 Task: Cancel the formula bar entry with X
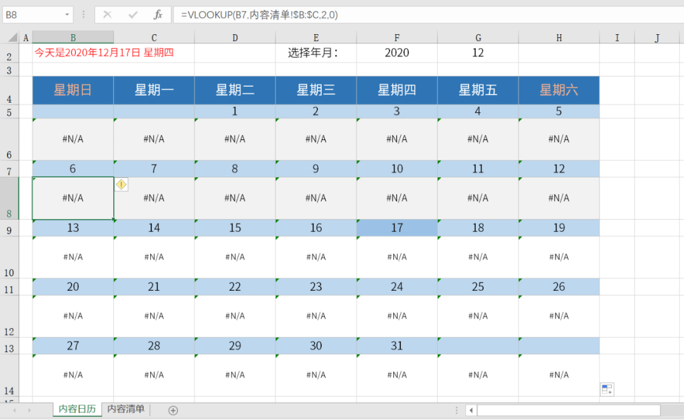(x=107, y=15)
